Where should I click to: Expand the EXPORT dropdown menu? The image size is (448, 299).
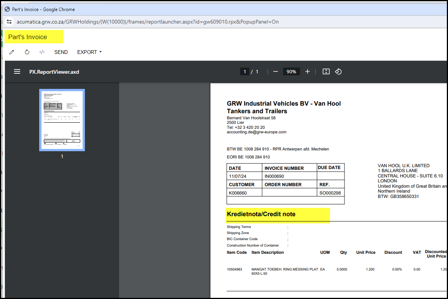pyautogui.click(x=89, y=52)
